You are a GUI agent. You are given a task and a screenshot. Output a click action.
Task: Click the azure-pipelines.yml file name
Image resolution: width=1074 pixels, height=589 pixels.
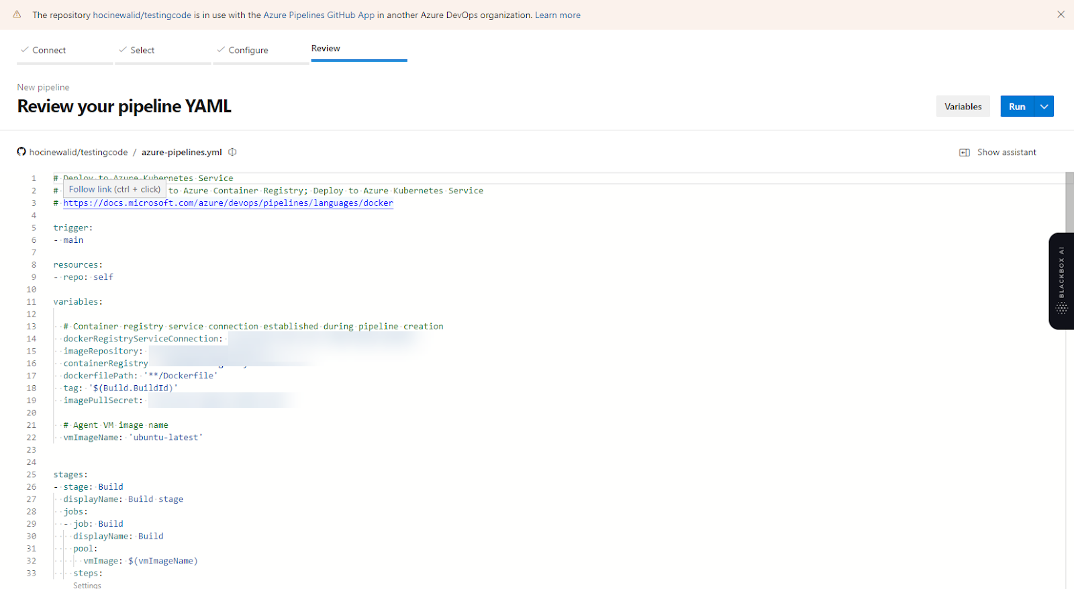pos(181,152)
